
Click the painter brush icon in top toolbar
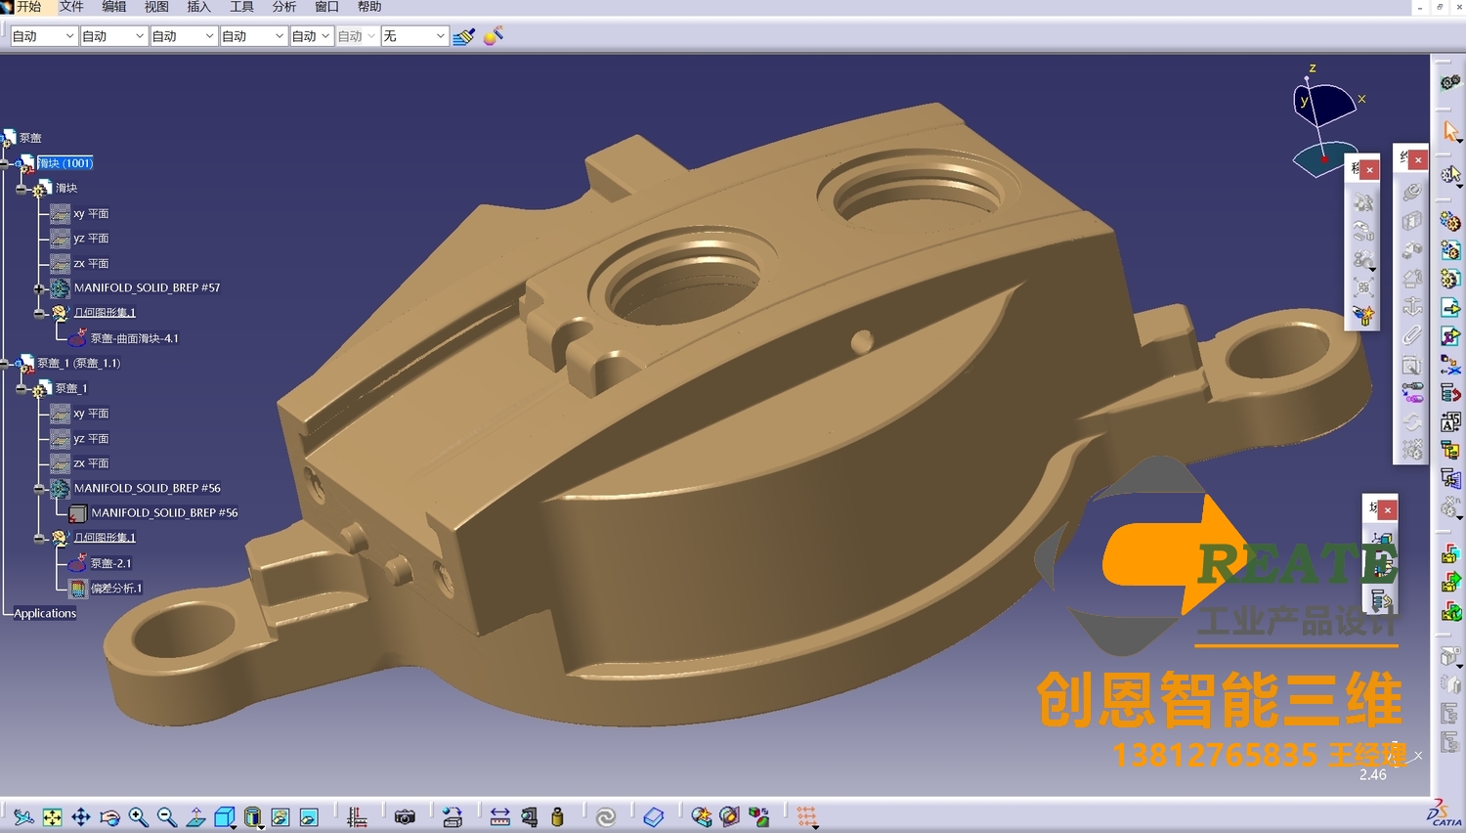pyautogui.click(x=464, y=36)
